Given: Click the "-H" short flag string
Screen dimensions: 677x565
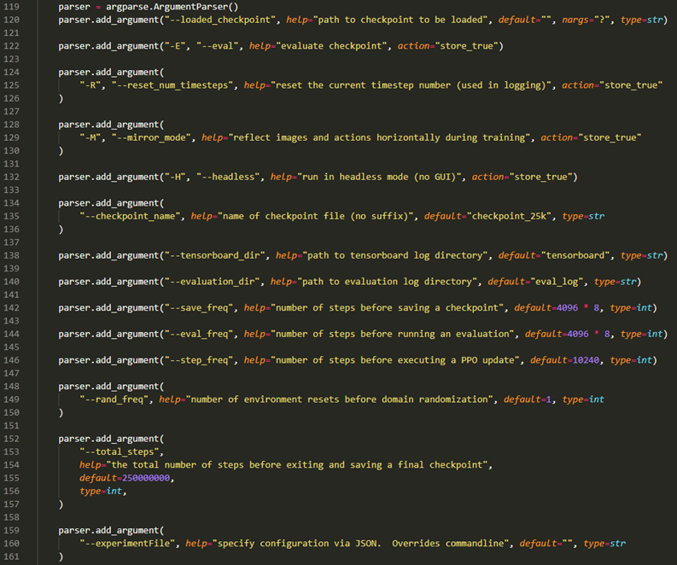Looking at the screenshot, I should tap(175, 177).
